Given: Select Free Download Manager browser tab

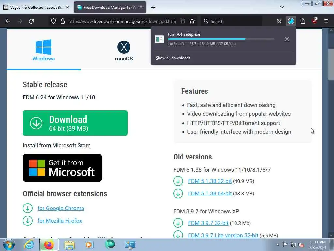Looking at the screenshot, I should click(x=110, y=8).
